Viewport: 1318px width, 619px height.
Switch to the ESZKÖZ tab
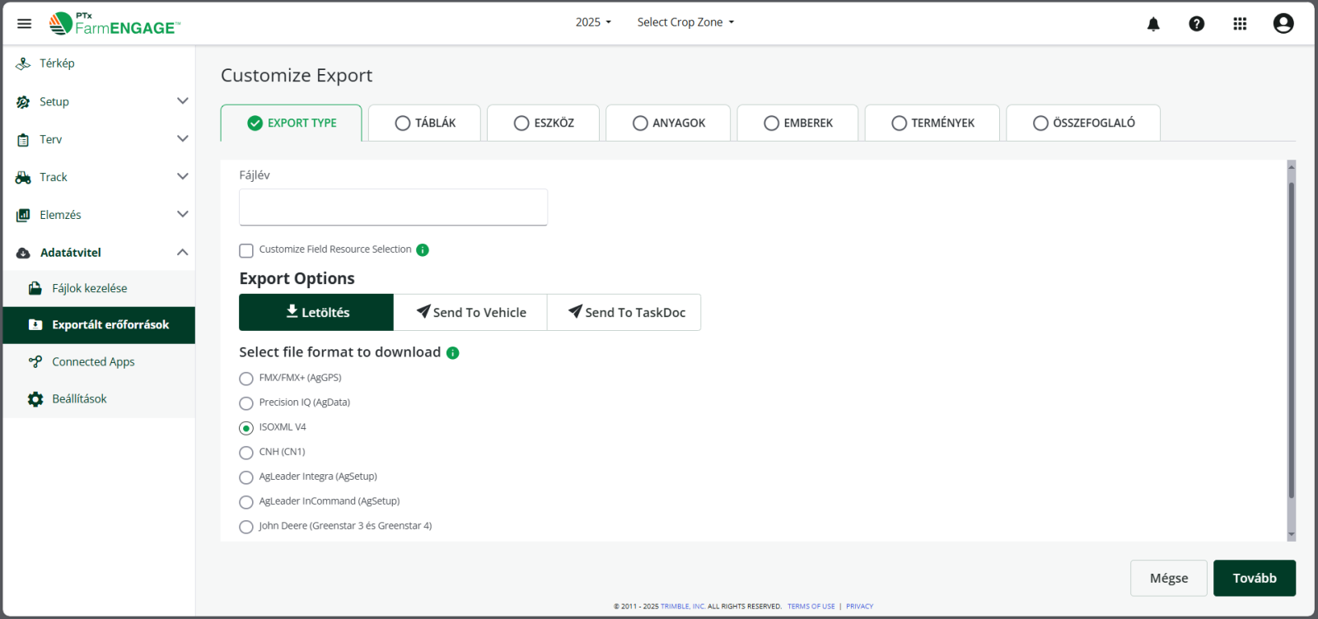pyautogui.click(x=544, y=123)
